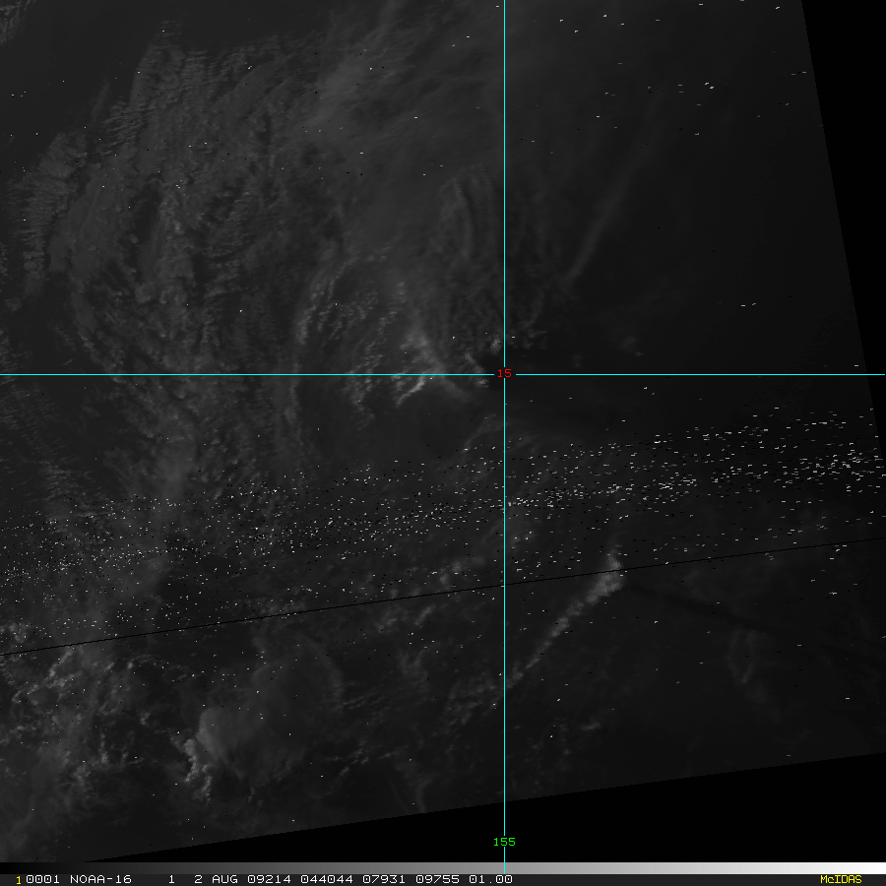Click the green 155 longitude label
The width and height of the screenshot is (886, 886).
504,842
